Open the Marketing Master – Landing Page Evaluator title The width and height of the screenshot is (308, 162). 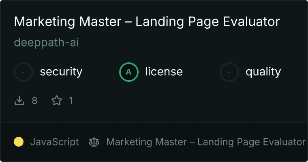(x=147, y=21)
